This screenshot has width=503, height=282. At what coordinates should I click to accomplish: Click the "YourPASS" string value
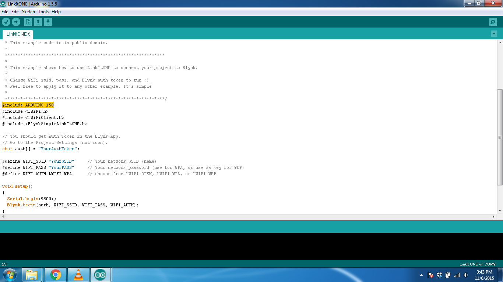click(61, 167)
